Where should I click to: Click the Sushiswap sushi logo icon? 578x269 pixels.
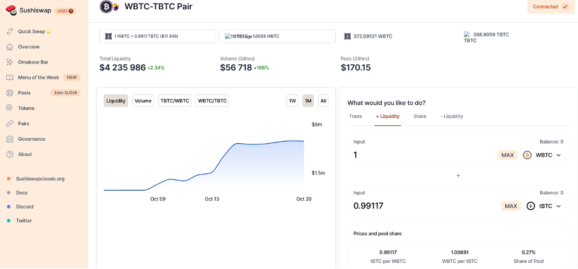point(11,10)
